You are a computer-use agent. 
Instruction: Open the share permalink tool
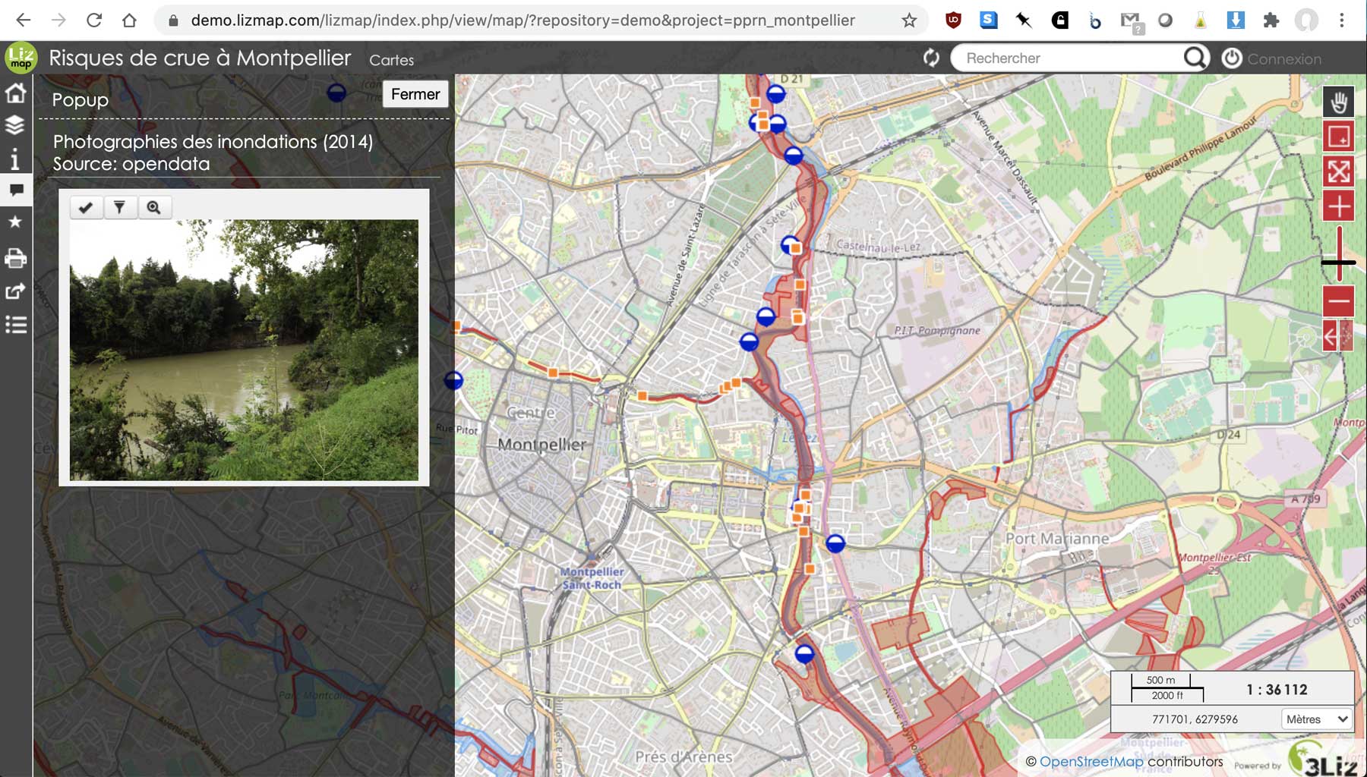pos(15,291)
